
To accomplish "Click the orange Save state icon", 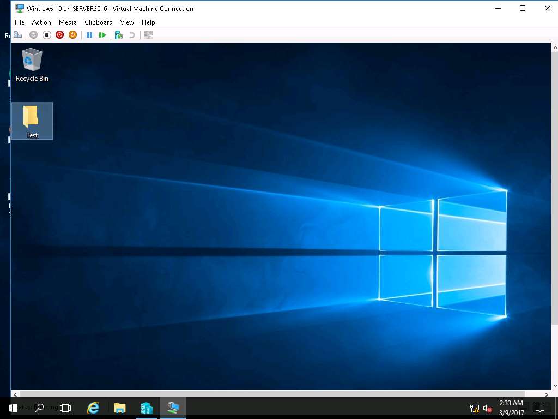I will (72, 35).
